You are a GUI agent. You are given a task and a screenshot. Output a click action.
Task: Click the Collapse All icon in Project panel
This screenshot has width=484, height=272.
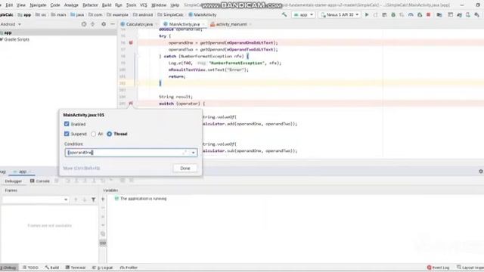pos(92,24)
